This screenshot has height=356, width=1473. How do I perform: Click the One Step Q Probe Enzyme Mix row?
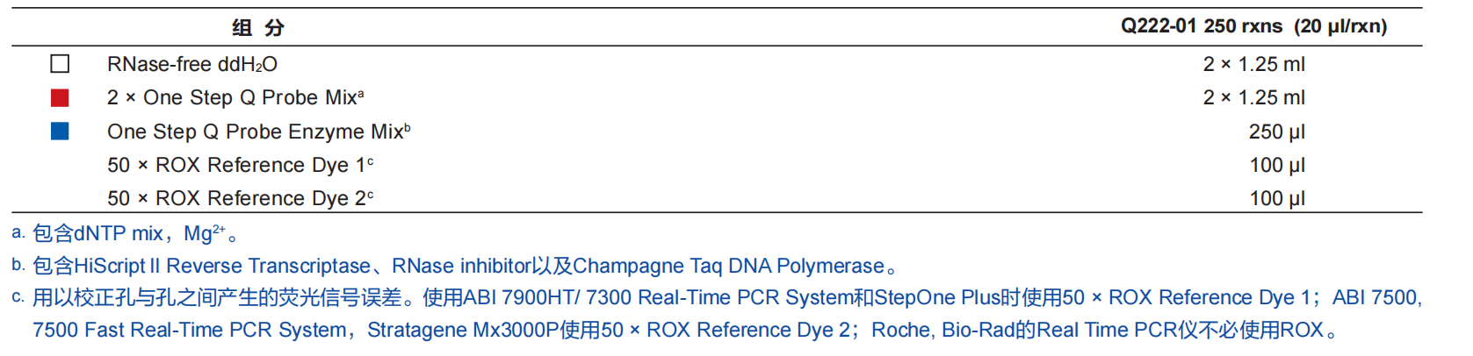pos(255,132)
